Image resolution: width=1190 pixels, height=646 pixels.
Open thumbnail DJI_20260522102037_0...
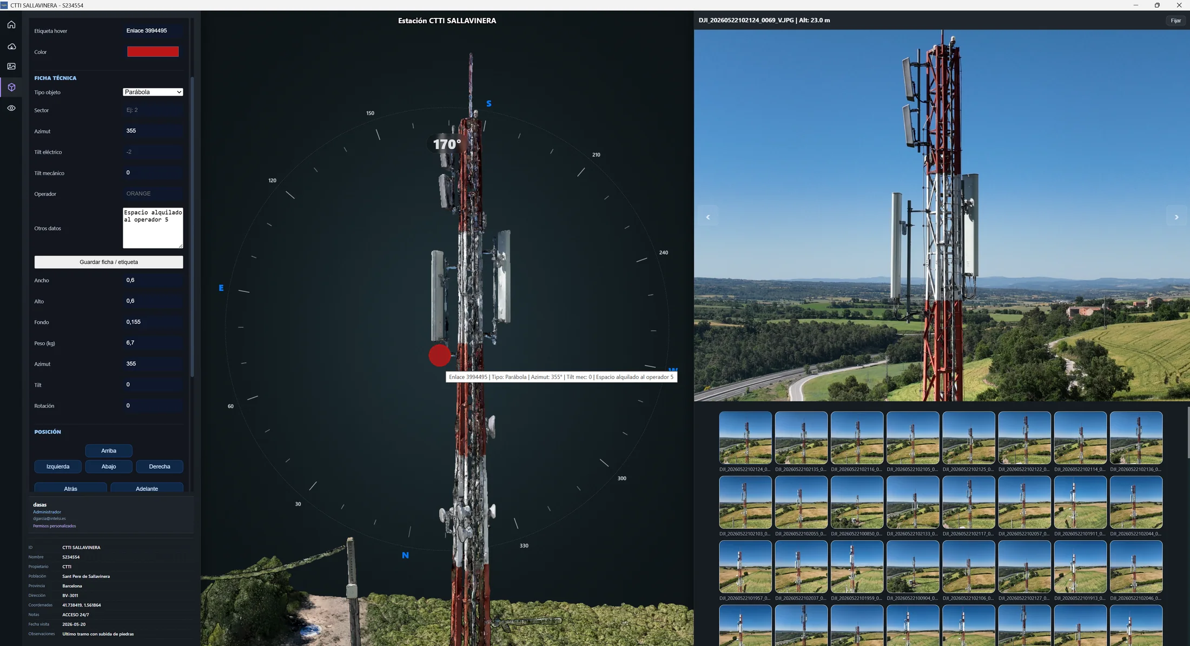coord(801,567)
